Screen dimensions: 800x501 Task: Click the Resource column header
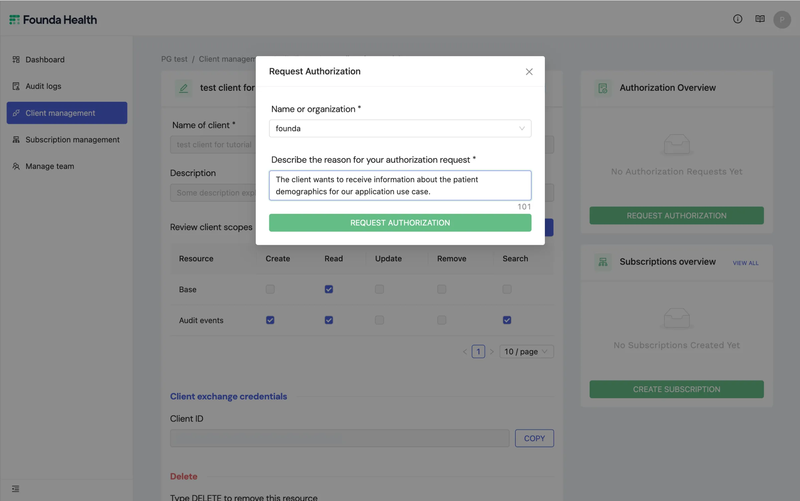click(x=196, y=259)
